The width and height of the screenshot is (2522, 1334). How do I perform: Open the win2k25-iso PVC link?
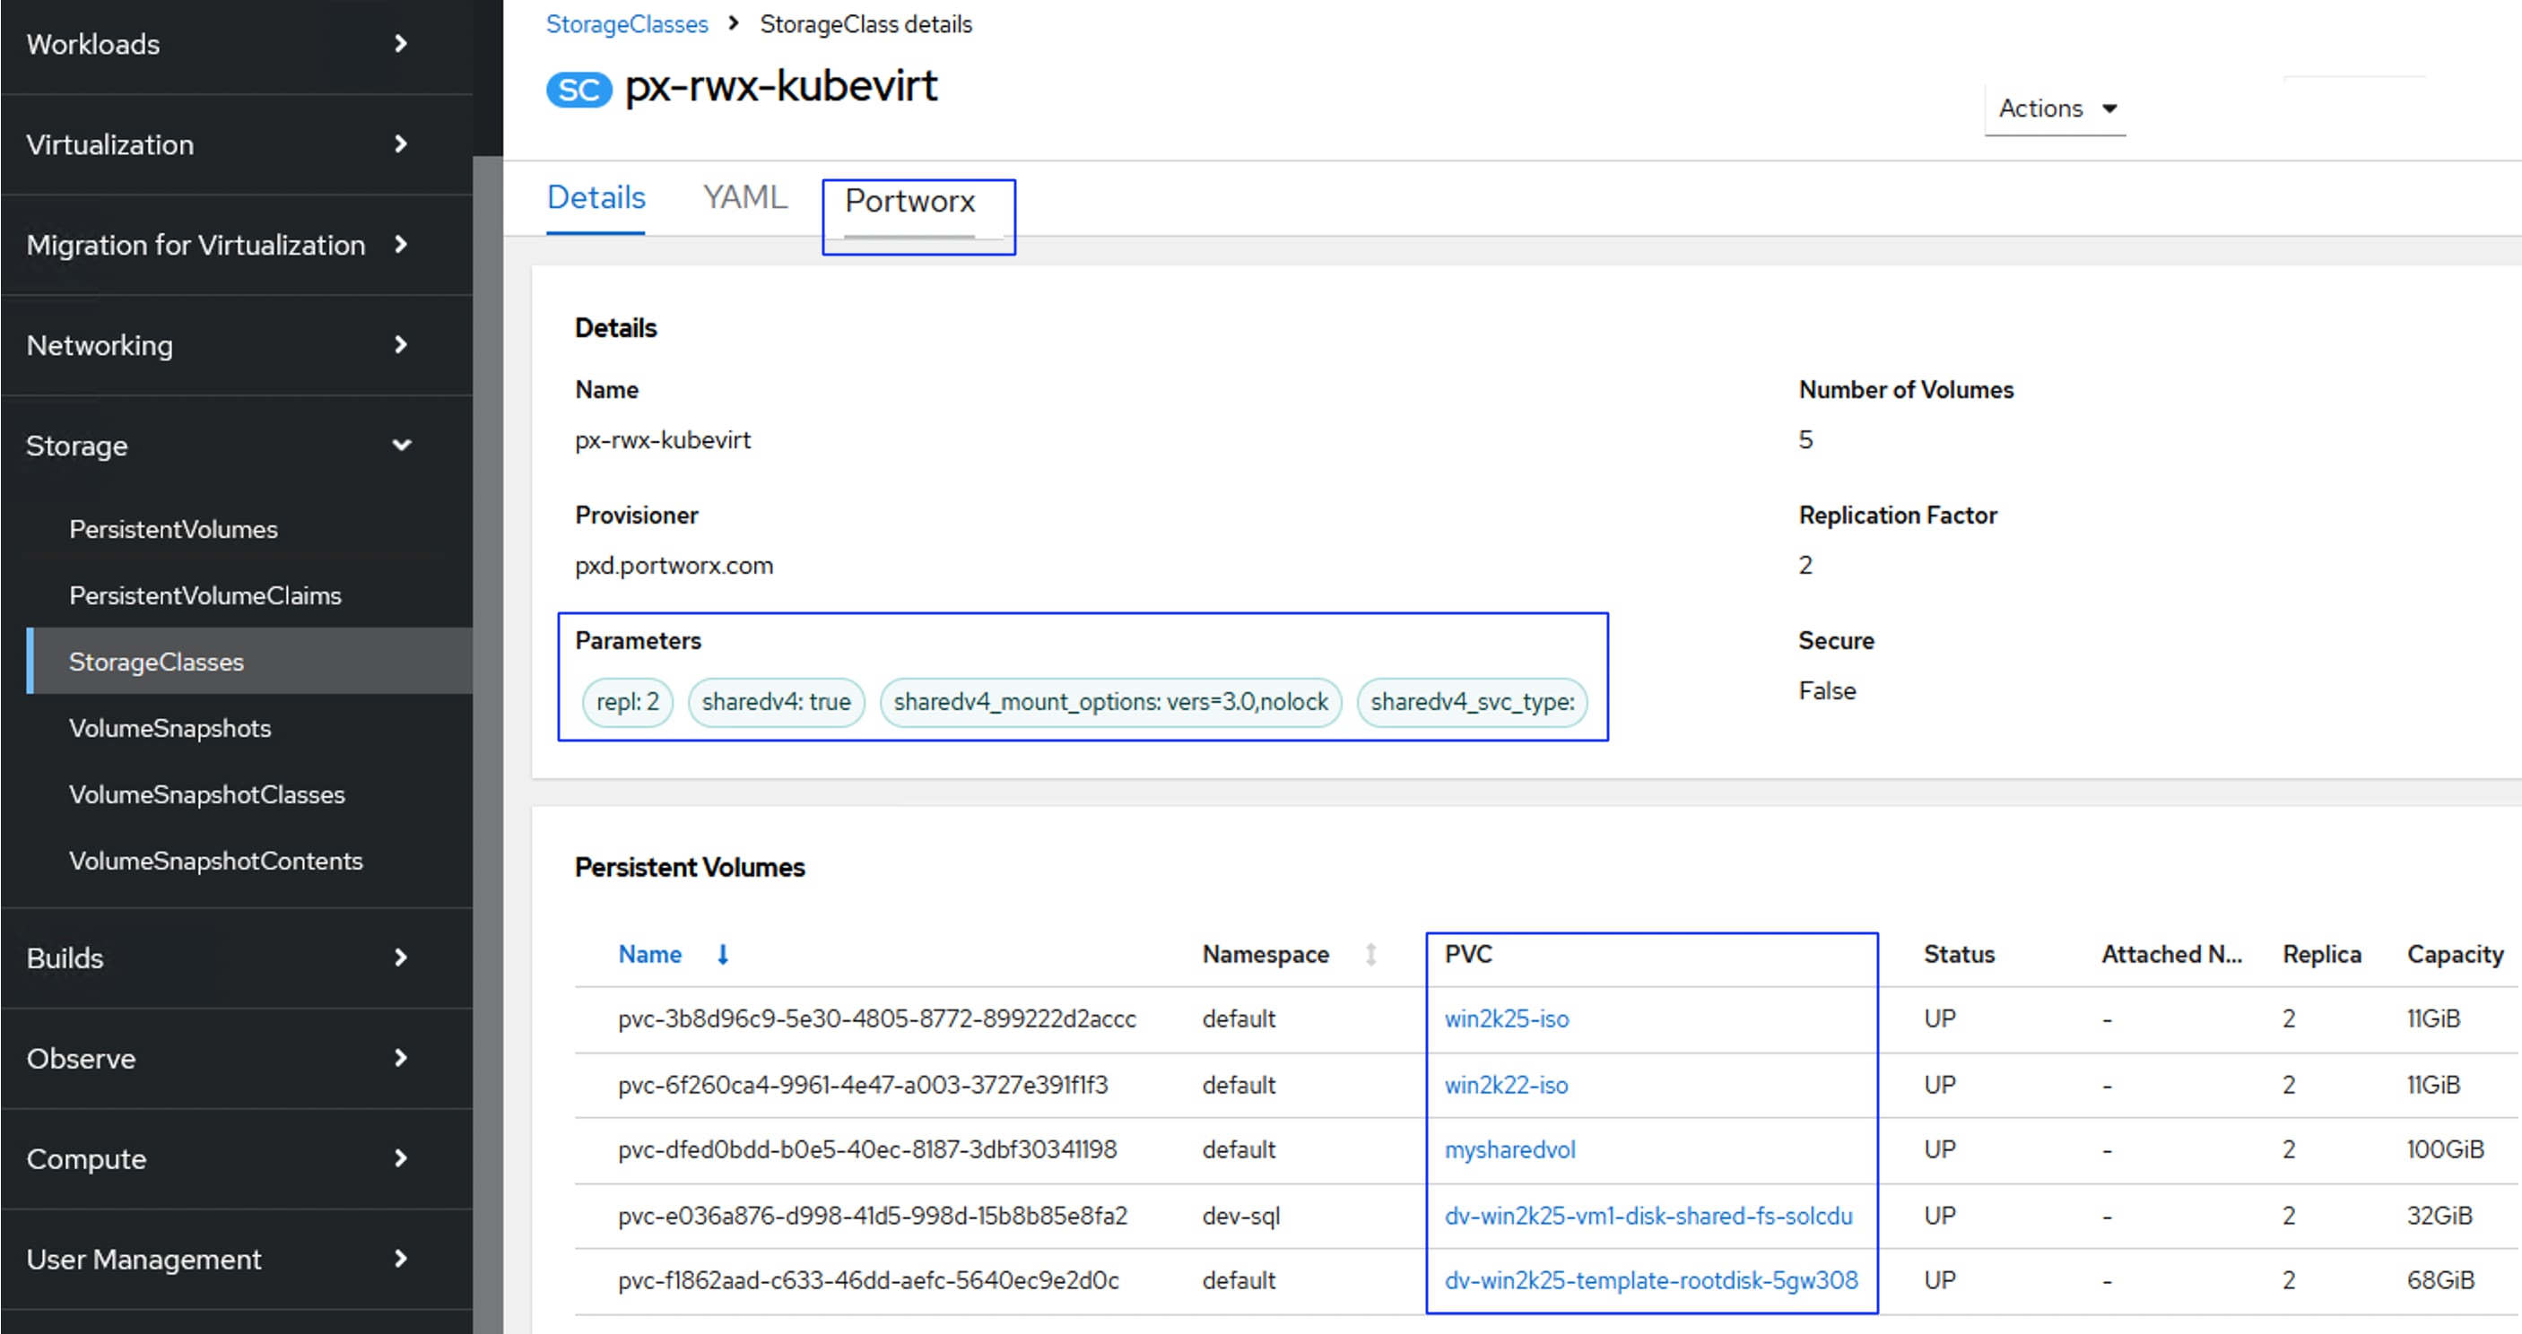(x=1506, y=1018)
